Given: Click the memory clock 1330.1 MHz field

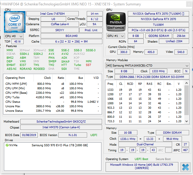Looking at the screenshot, I should (128, 139).
